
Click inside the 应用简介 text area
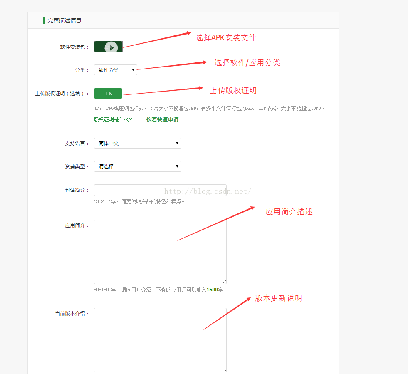click(x=160, y=252)
